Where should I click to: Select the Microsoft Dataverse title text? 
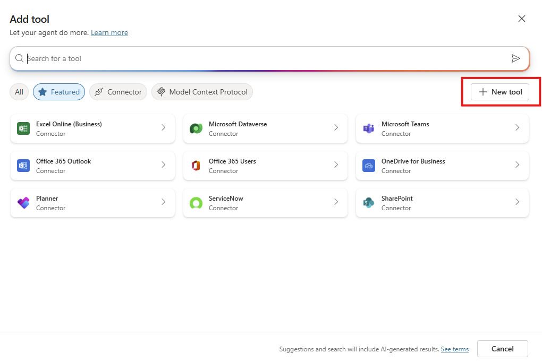click(238, 124)
